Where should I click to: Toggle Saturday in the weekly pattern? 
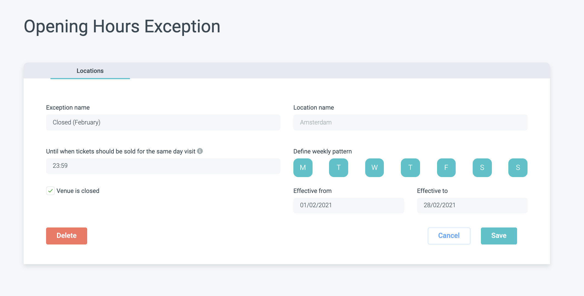482,167
